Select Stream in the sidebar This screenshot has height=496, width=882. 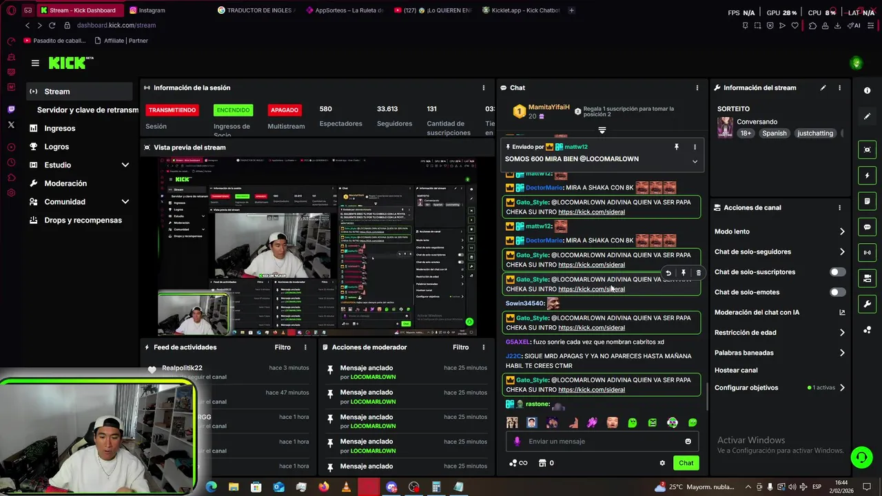click(79, 92)
